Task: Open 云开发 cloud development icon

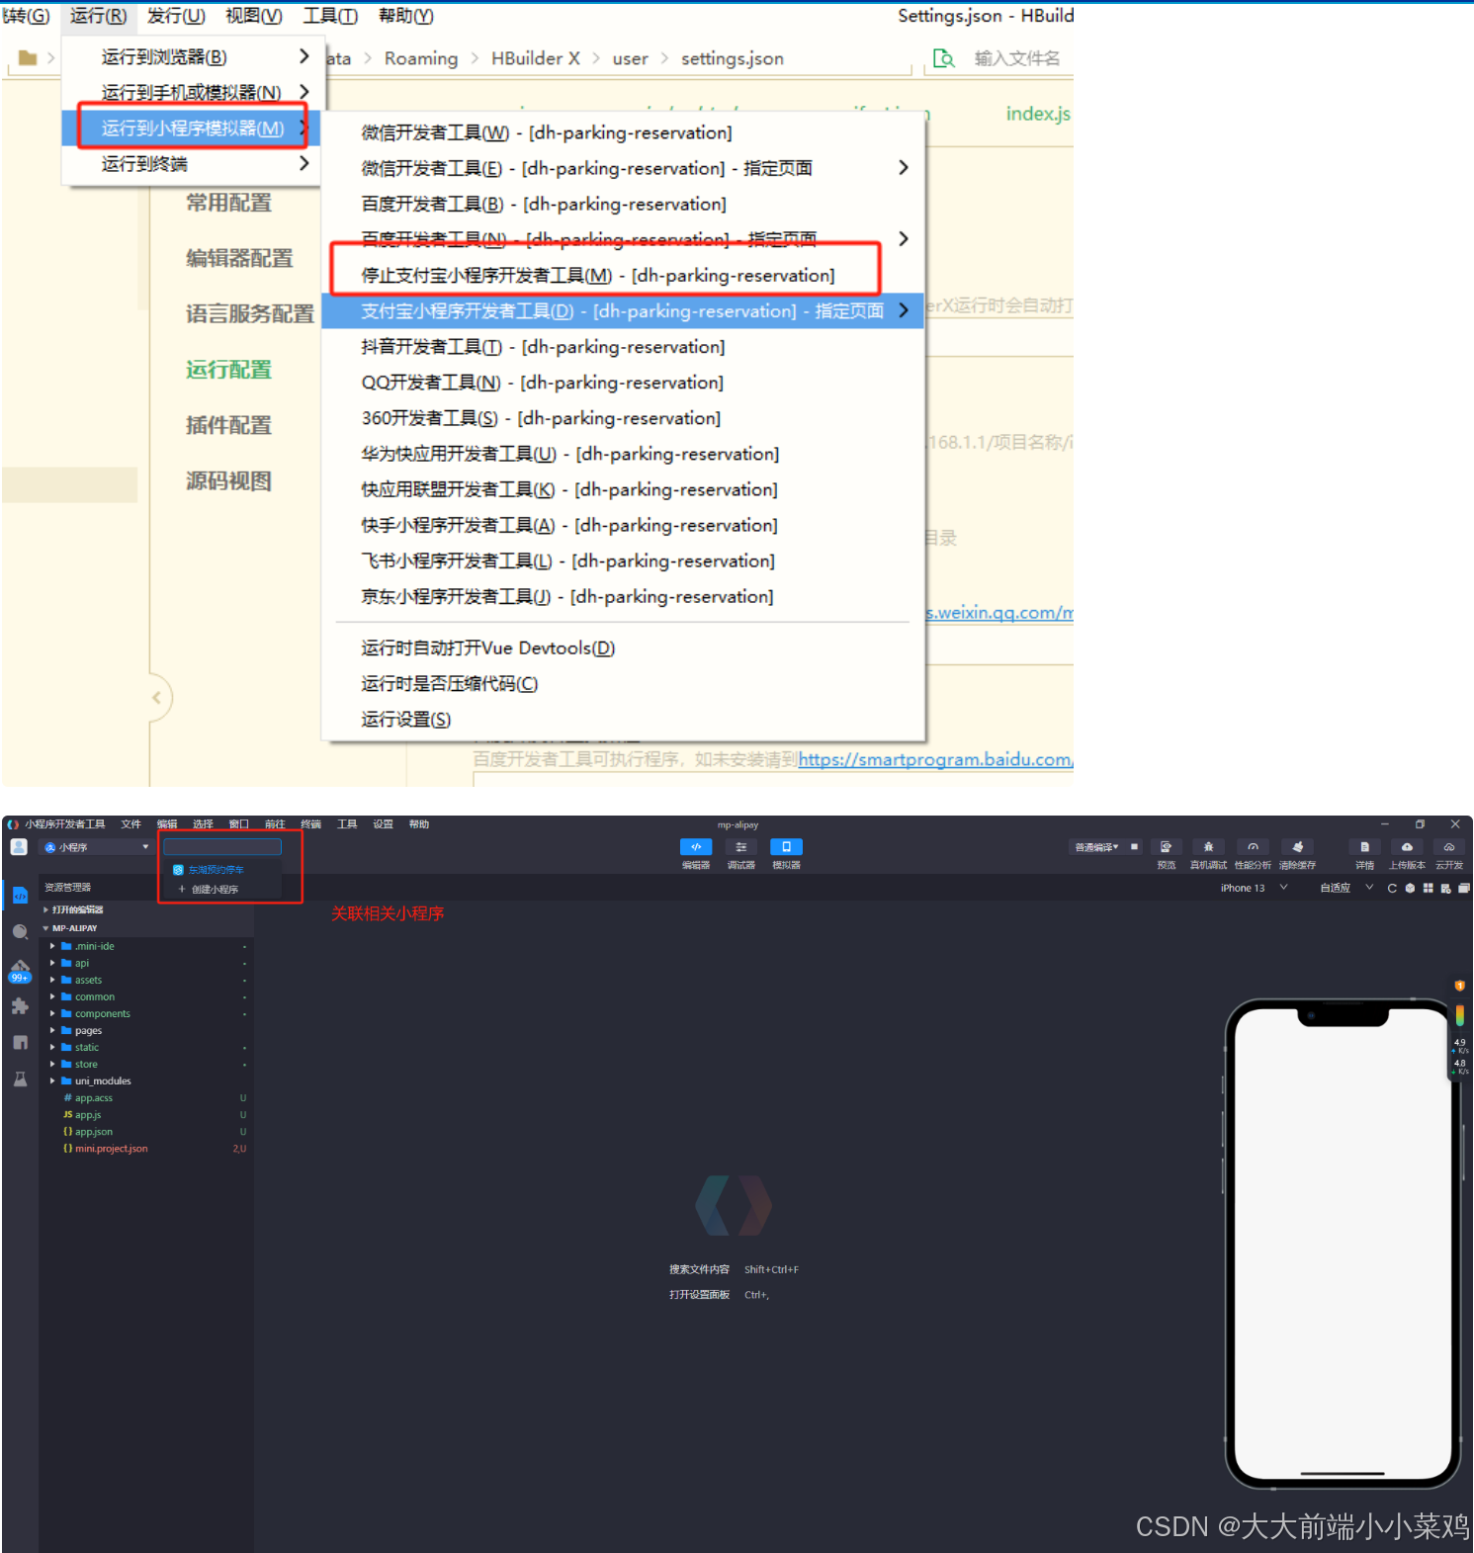Action: [x=1449, y=847]
